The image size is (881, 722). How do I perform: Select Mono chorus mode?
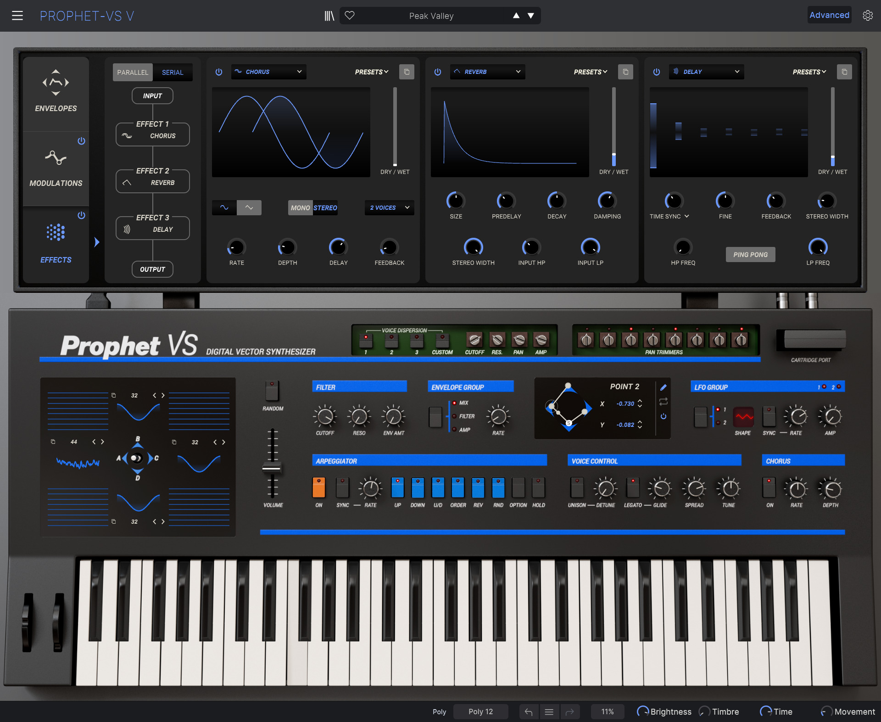click(300, 208)
